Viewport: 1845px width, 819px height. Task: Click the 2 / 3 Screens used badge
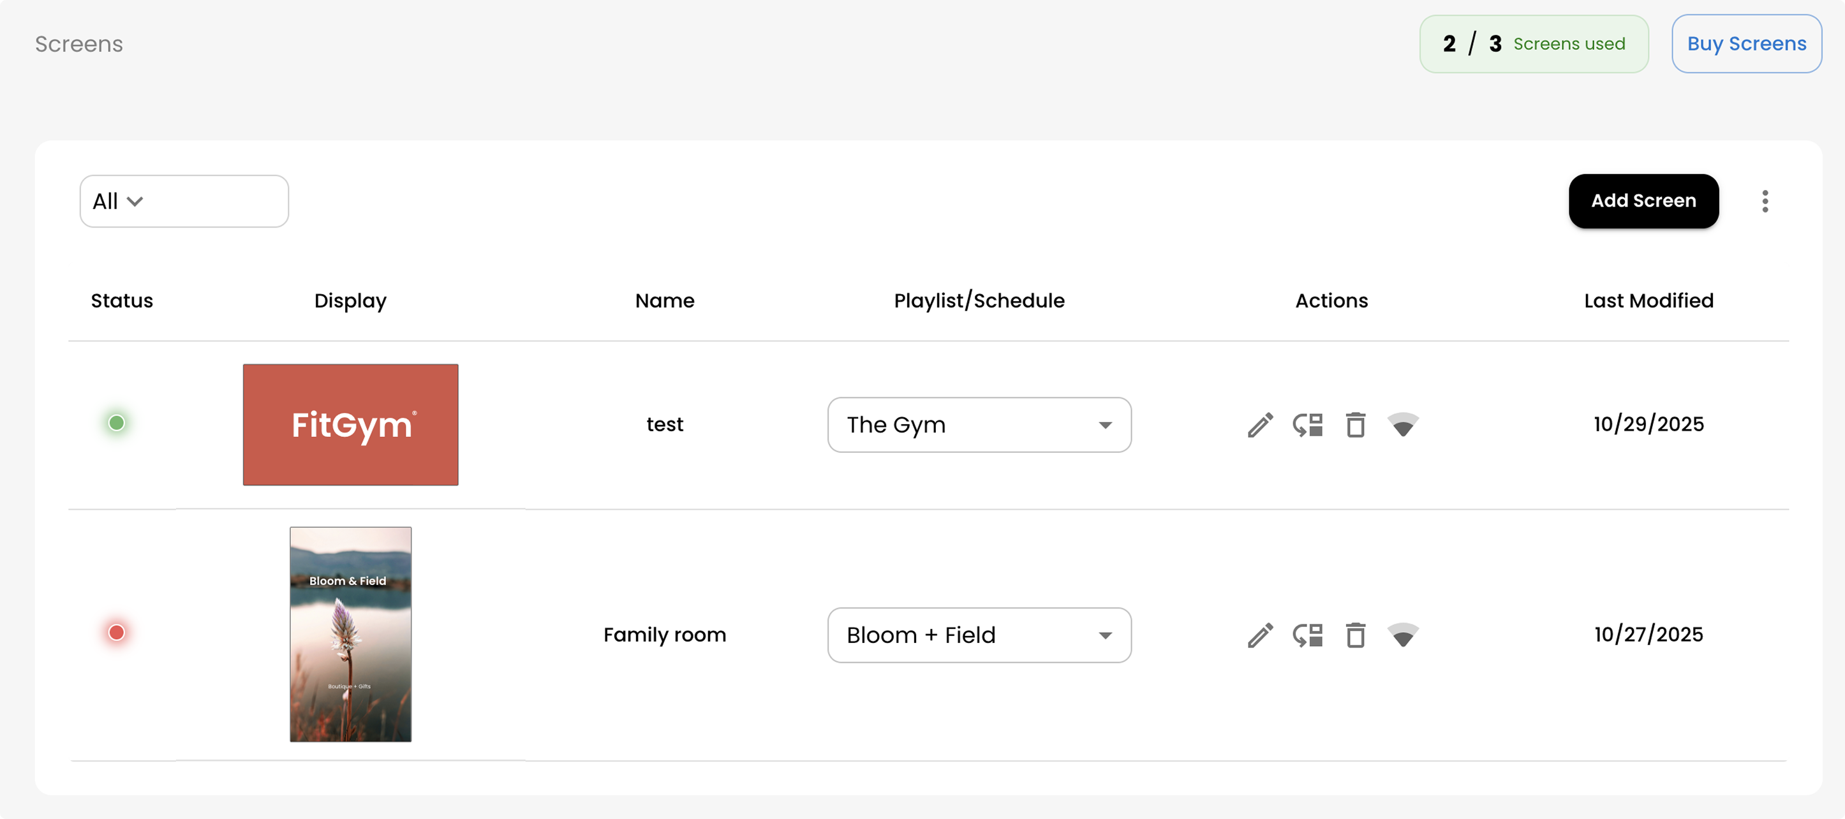pyautogui.click(x=1534, y=43)
